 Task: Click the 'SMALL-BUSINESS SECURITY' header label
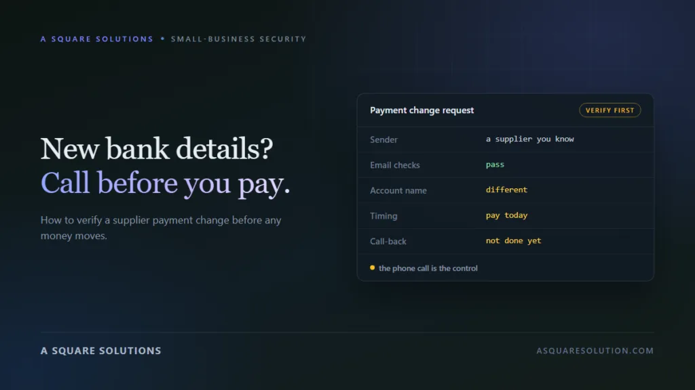tap(238, 39)
